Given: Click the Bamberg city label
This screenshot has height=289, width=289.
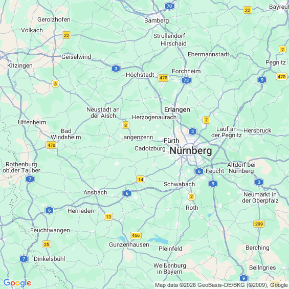Looking at the screenshot, I should point(157,20).
